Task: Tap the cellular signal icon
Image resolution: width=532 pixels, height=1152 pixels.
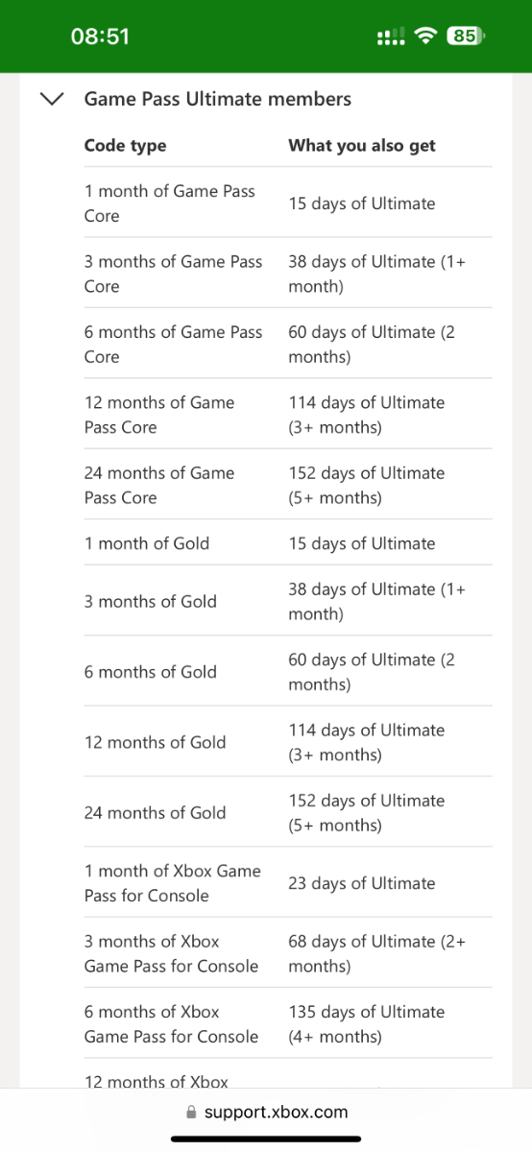Action: pyautogui.click(x=392, y=36)
